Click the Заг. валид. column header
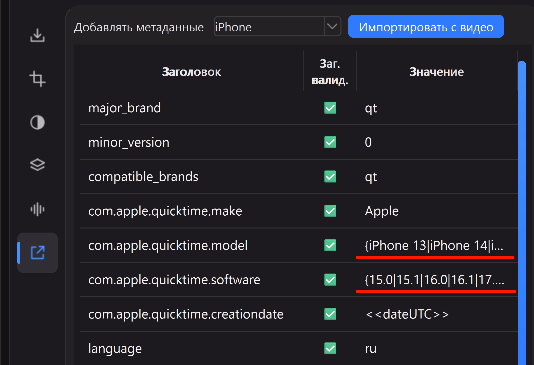The height and width of the screenshot is (365, 534). 330,72
